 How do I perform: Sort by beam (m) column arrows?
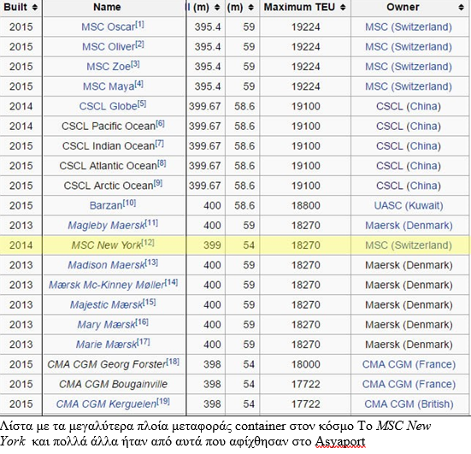[x=251, y=7]
